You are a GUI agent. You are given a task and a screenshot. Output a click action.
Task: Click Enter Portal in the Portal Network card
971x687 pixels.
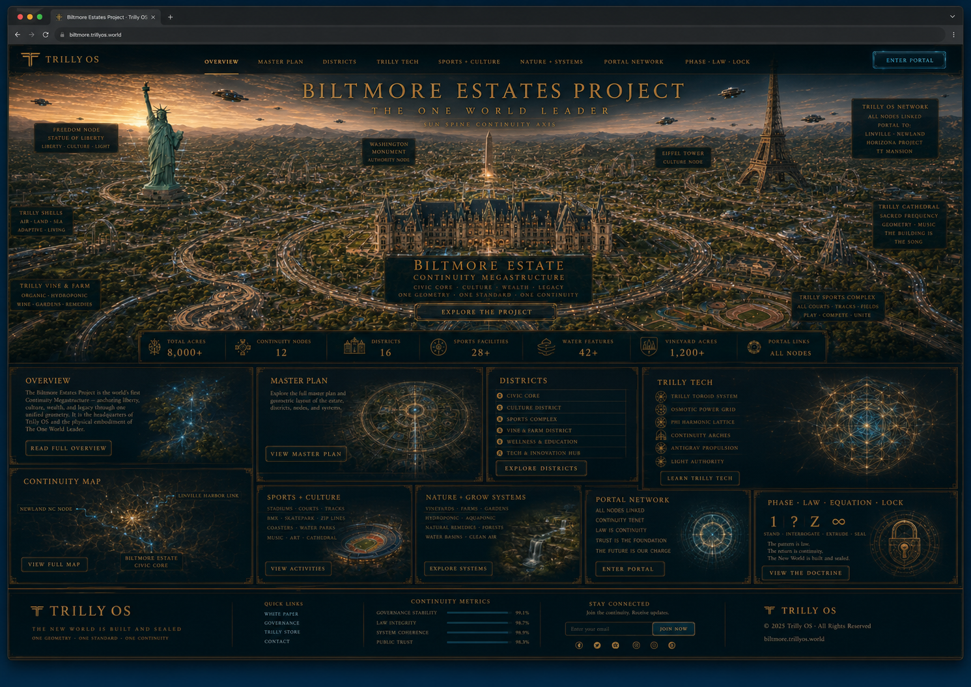coord(628,569)
